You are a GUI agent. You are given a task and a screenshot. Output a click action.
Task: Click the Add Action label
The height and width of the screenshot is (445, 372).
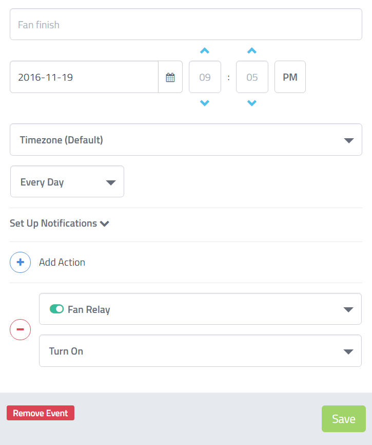coord(62,262)
